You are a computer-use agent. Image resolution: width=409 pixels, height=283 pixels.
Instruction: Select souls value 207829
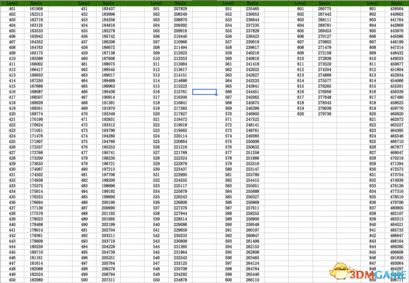pyautogui.click(x=180, y=9)
